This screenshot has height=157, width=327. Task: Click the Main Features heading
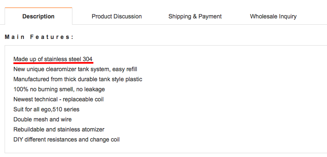pos(39,37)
